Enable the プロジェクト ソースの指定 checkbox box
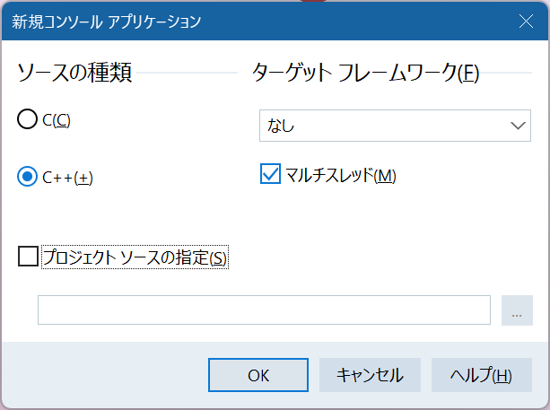The height and width of the screenshot is (410, 550). point(29,257)
